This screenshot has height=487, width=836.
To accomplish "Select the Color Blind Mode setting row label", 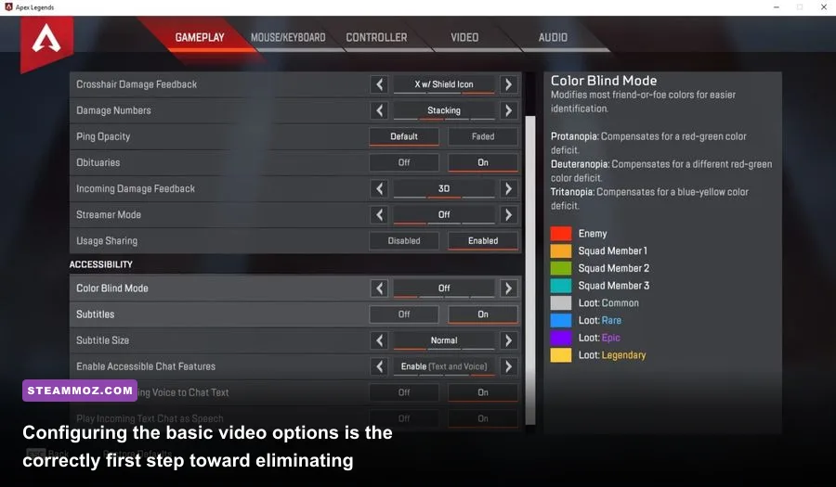I will point(112,288).
